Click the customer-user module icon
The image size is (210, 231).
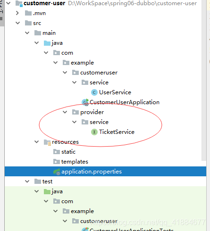[19, 3]
